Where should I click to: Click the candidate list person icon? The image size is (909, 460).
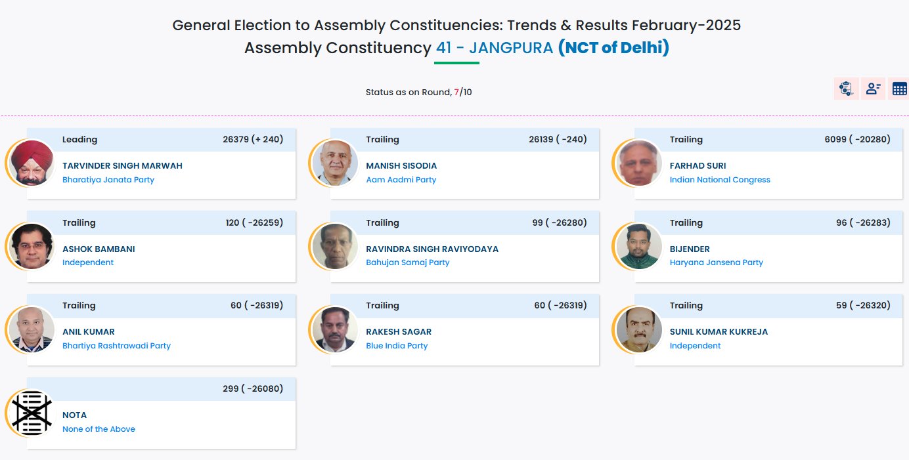(x=873, y=89)
